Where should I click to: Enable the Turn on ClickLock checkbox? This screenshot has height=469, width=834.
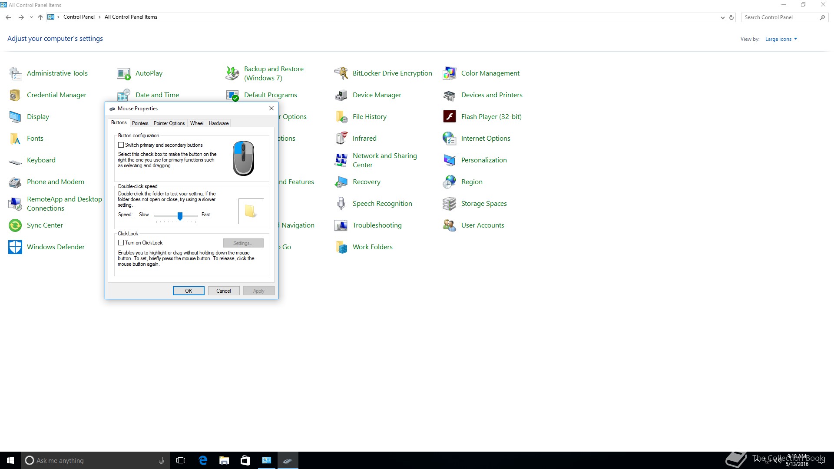pyautogui.click(x=121, y=243)
